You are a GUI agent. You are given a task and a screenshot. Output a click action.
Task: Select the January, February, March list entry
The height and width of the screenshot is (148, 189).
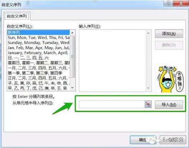[x=38, y=53]
